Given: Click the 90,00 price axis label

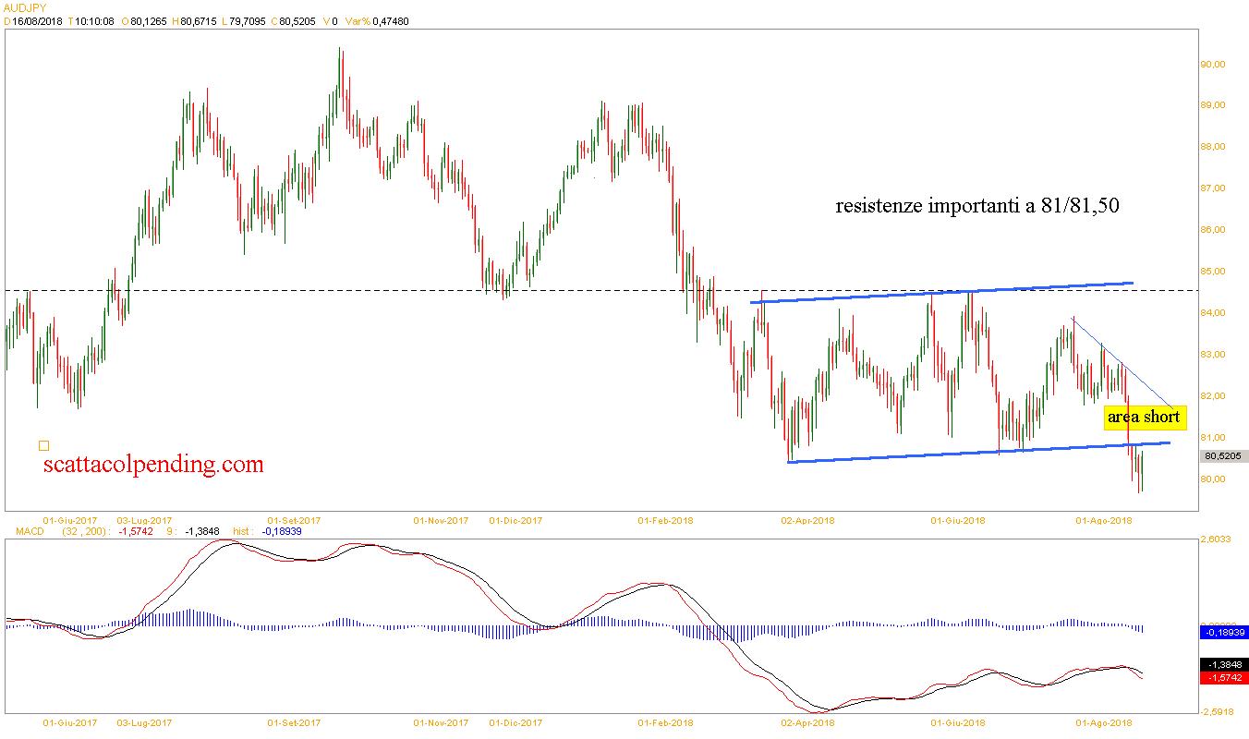Looking at the screenshot, I should tap(1212, 65).
